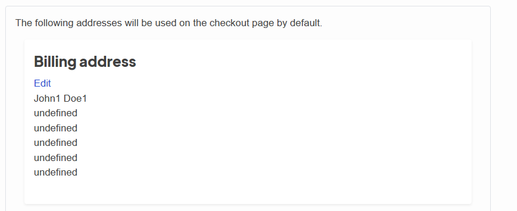Screen dimensions: 517x211
Task: Click the phrase 'The following' in the description
Action: [44, 23]
